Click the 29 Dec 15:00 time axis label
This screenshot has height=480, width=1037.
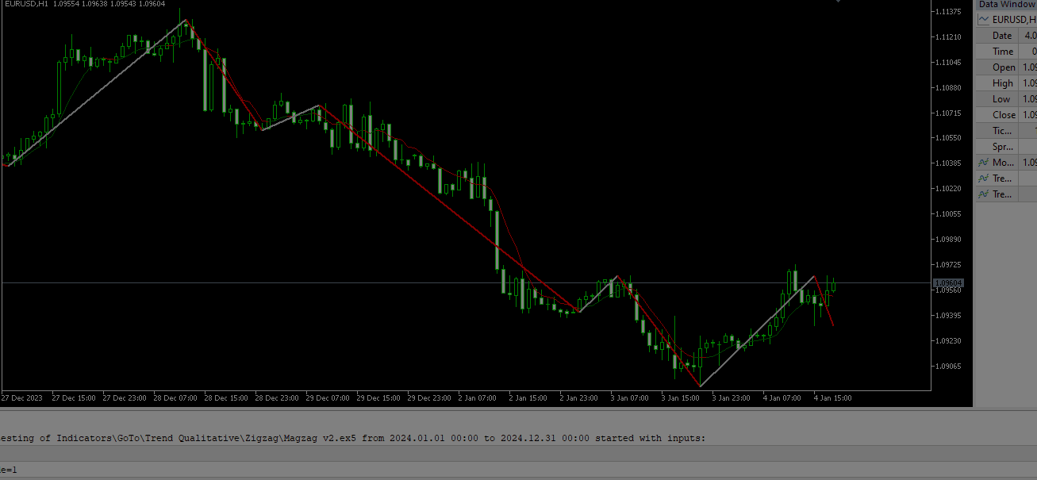click(x=378, y=398)
